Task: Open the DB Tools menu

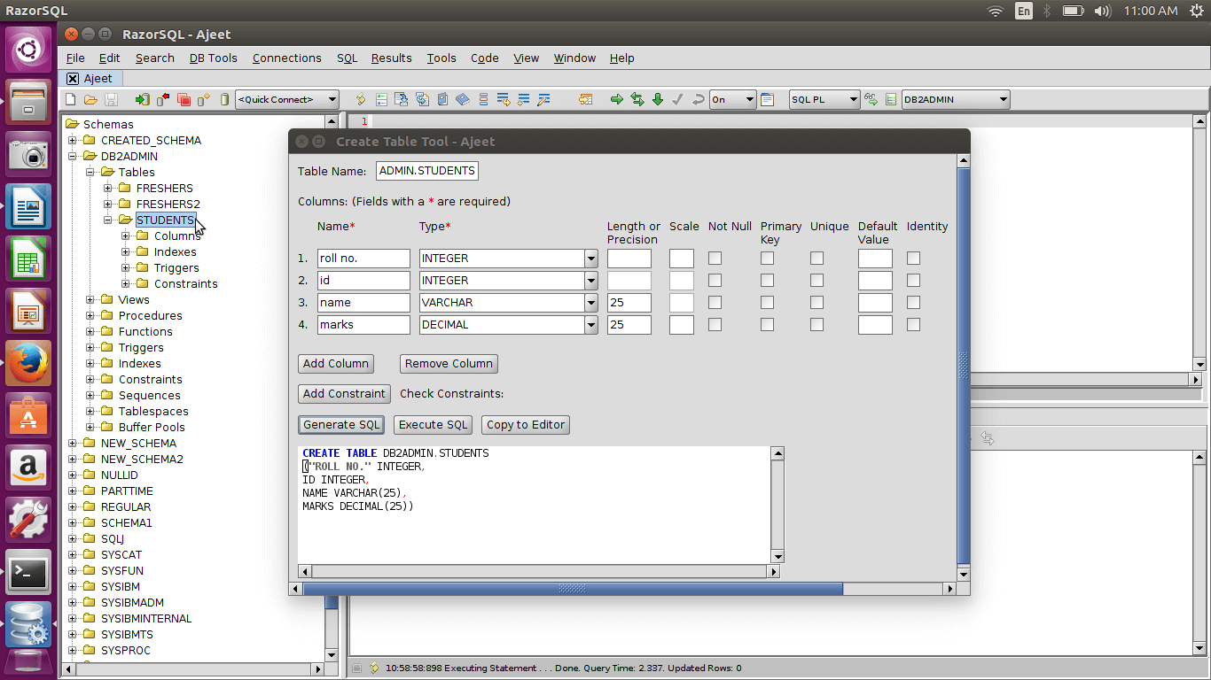Action: click(x=213, y=58)
